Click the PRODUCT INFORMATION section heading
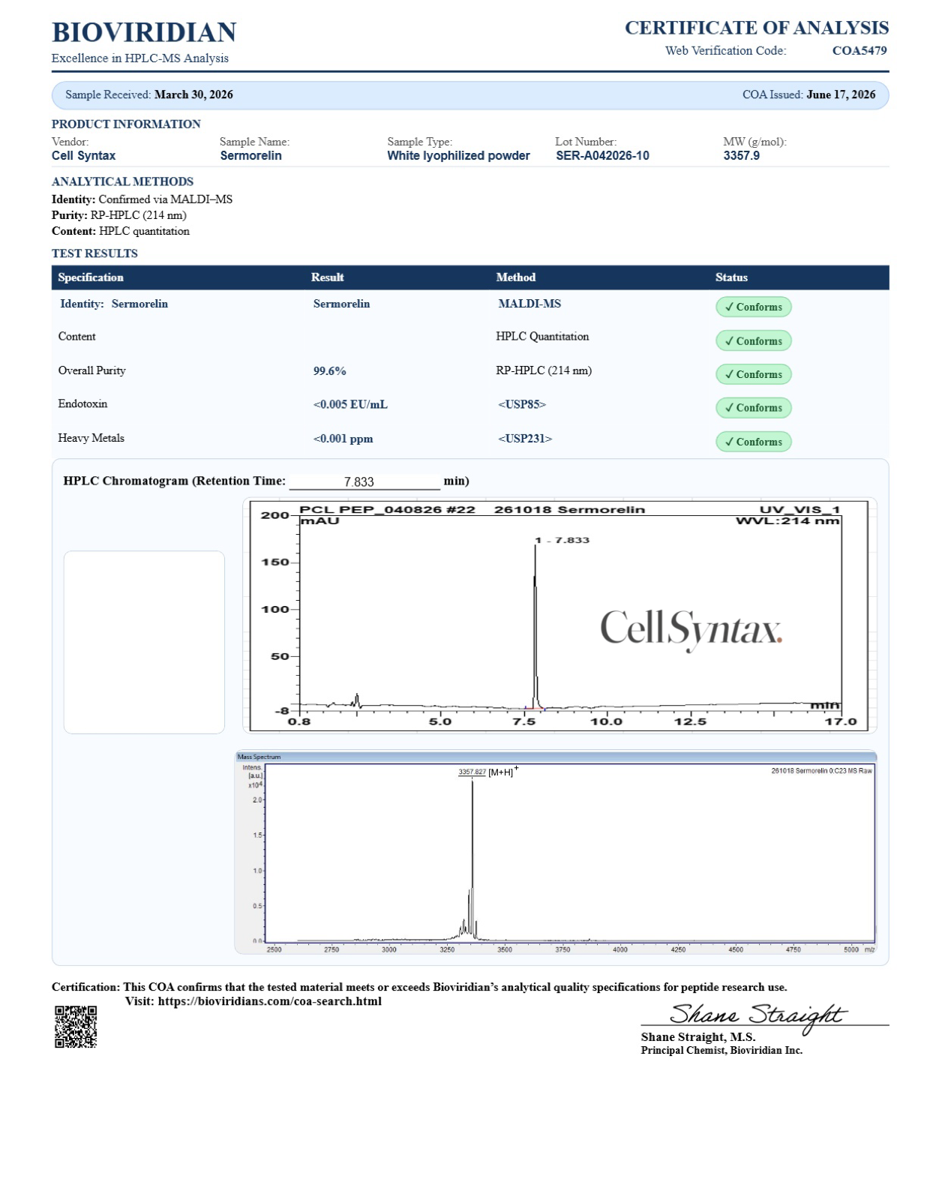This screenshot has width=927, height=1200. point(126,124)
